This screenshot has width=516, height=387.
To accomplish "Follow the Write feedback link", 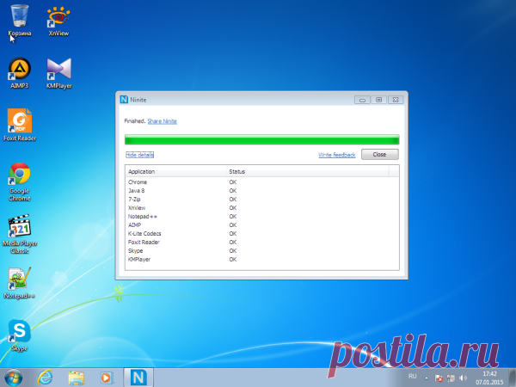I will [337, 155].
